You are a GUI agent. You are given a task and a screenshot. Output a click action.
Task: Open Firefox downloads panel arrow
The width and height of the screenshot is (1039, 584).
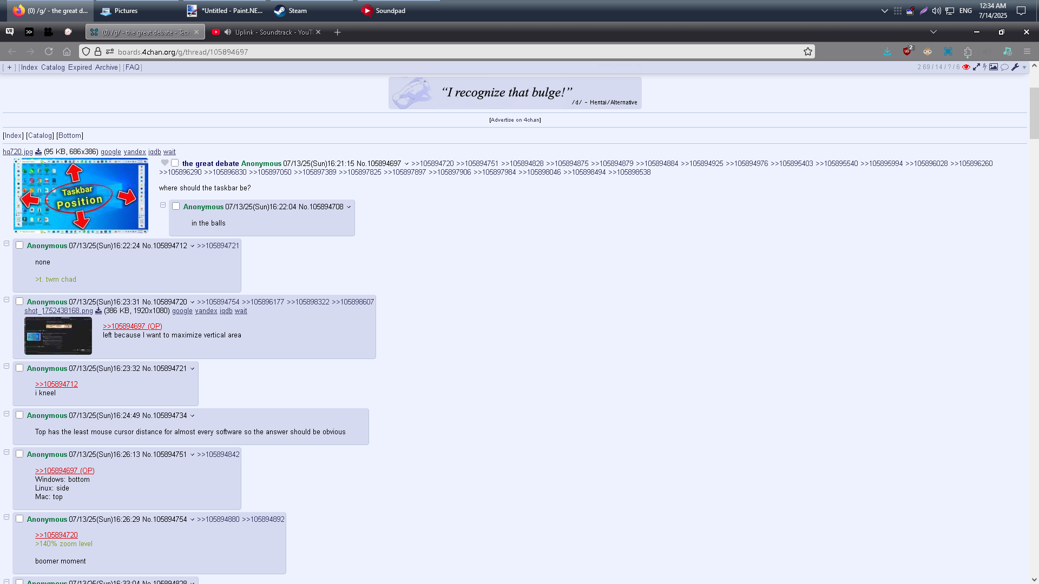[x=887, y=51]
